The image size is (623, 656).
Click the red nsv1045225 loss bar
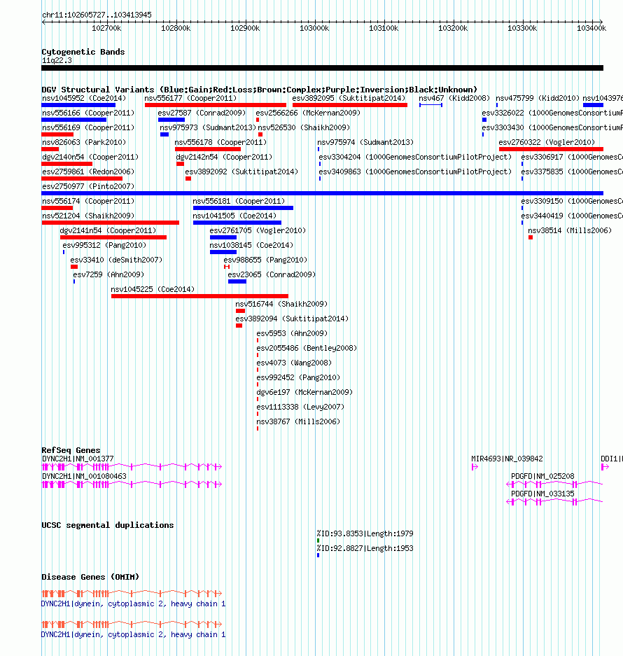[199, 296]
